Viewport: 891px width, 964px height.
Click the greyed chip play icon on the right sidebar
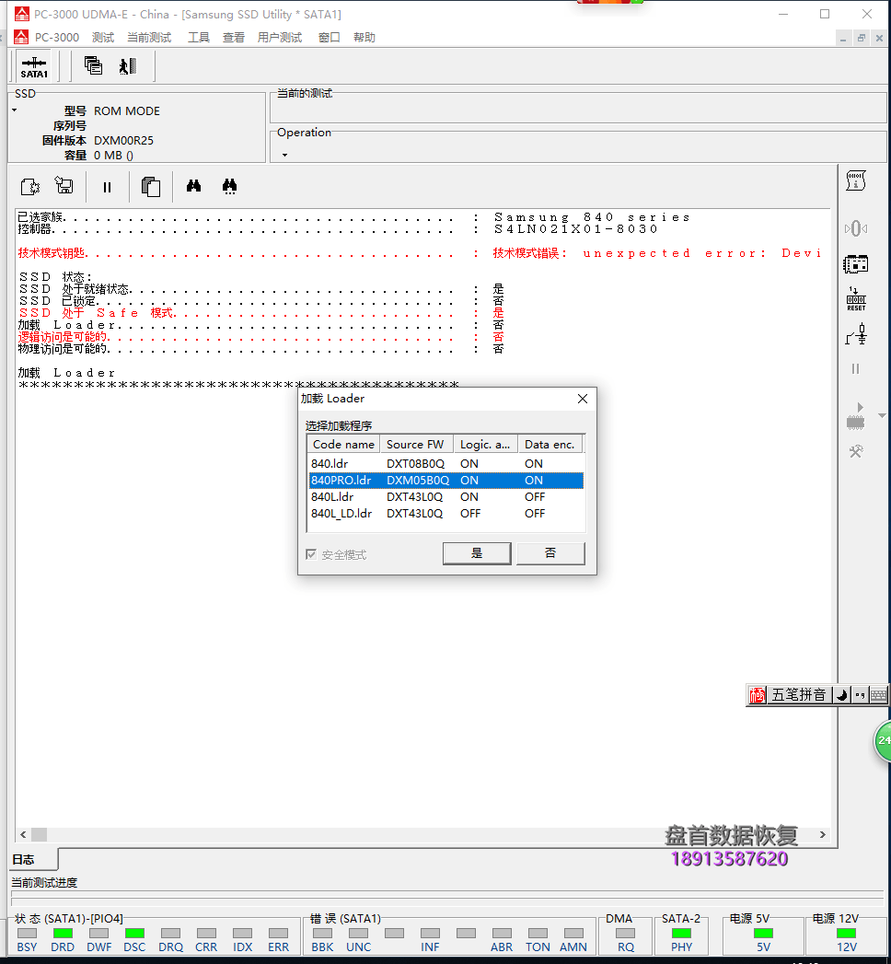[855, 415]
